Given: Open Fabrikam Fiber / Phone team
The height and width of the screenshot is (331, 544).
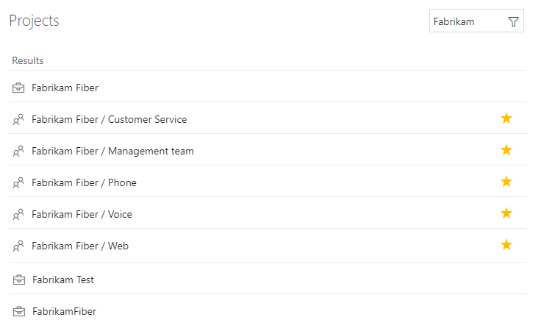Looking at the screenshot, I should coord(84,182).
